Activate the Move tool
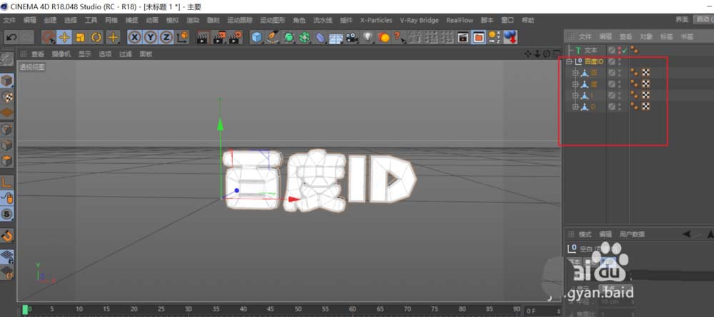714x317 pixels. [64, 37]
